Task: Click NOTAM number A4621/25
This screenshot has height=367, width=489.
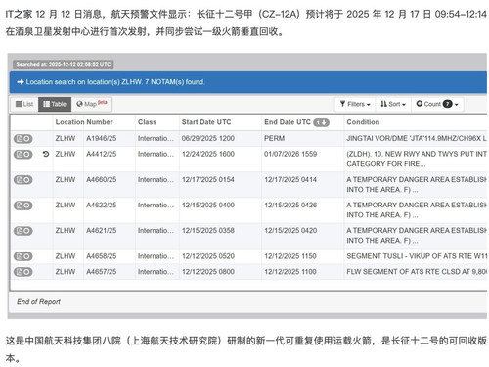Action: point(101,230)
